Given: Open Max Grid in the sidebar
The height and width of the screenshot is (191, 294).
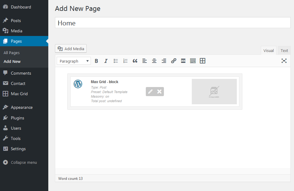Looking at the screenshot, I should click(24, 94).
